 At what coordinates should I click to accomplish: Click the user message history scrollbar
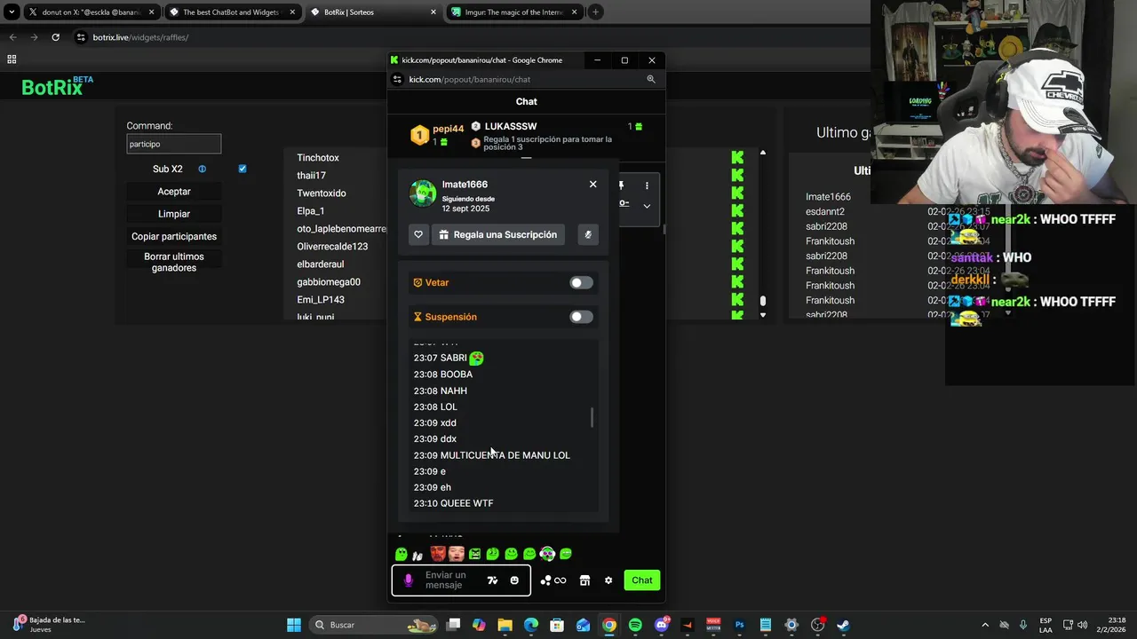pos(592,416)
